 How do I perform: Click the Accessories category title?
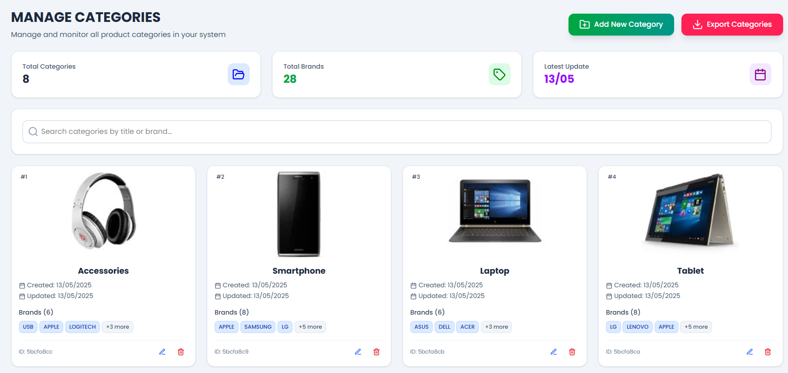(x=103, y=271)
